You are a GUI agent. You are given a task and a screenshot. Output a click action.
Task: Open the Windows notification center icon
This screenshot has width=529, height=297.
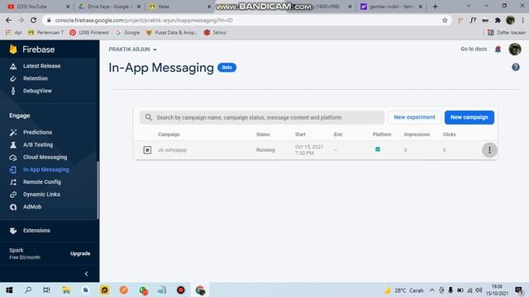[519, 290]
